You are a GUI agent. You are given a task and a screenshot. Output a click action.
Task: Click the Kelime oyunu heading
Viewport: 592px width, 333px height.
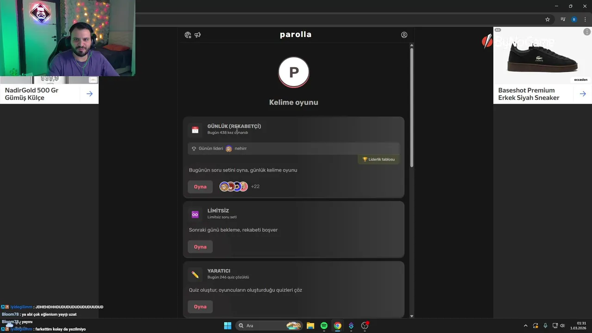point(294,102)
